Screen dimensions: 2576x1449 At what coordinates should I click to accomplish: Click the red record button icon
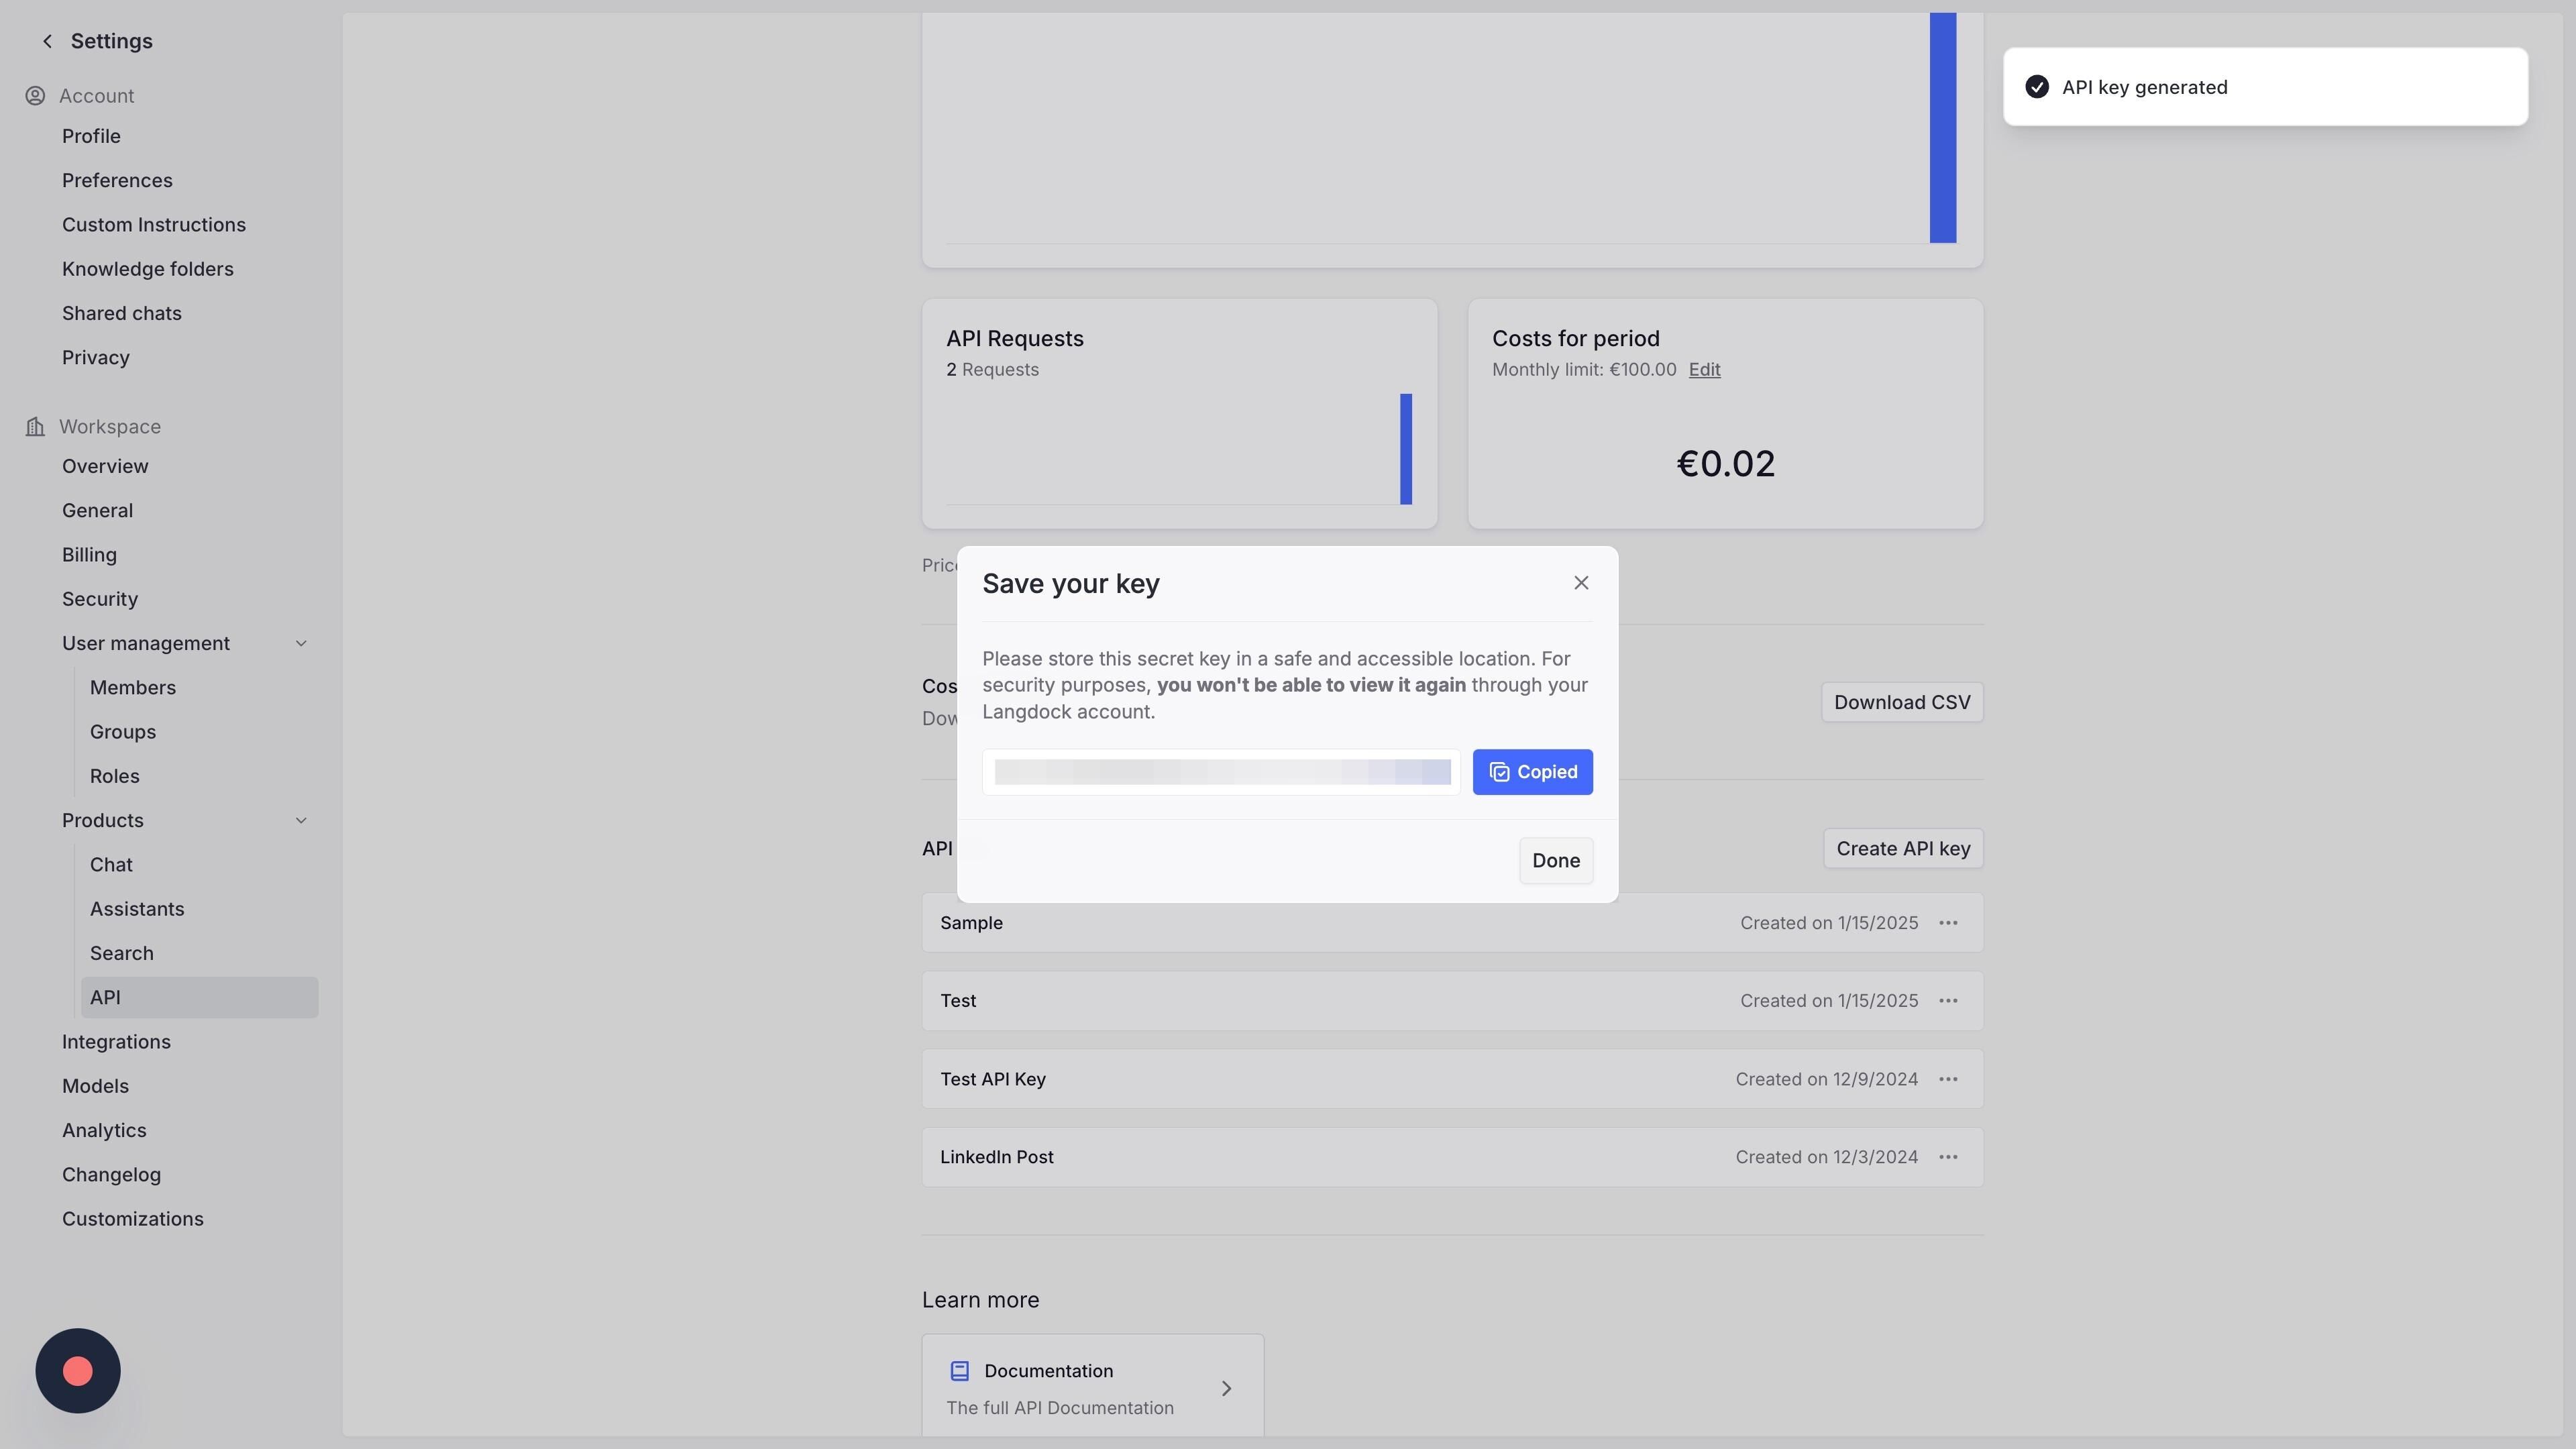(x=78, y=1371)
